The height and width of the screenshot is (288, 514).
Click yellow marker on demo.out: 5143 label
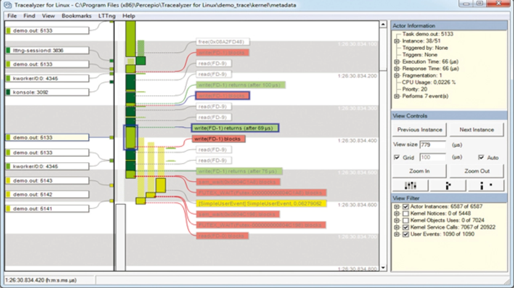(8, 181)
